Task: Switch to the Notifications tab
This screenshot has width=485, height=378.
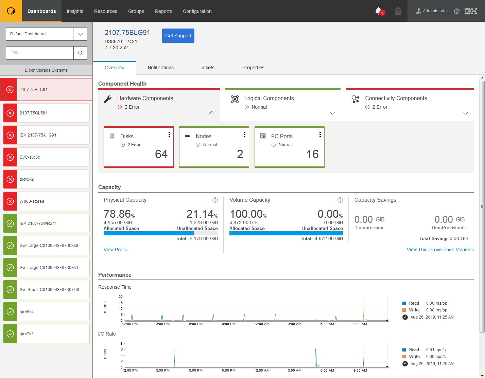Action: click(161, 68)
